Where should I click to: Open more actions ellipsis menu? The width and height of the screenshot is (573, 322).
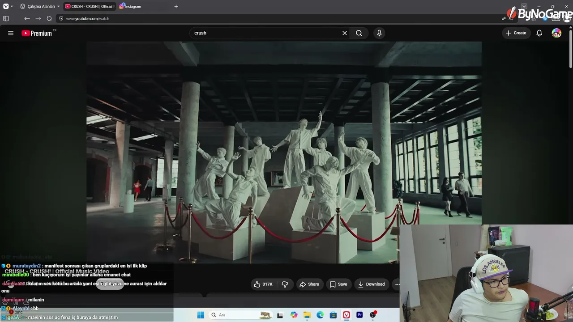[x=397, y=284]
